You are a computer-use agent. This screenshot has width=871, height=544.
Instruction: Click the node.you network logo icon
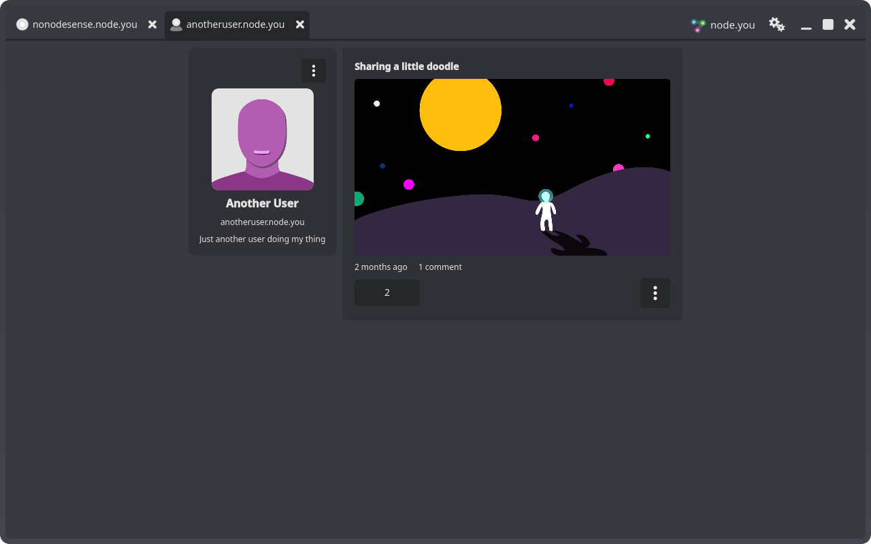click(x=698, y=25)
